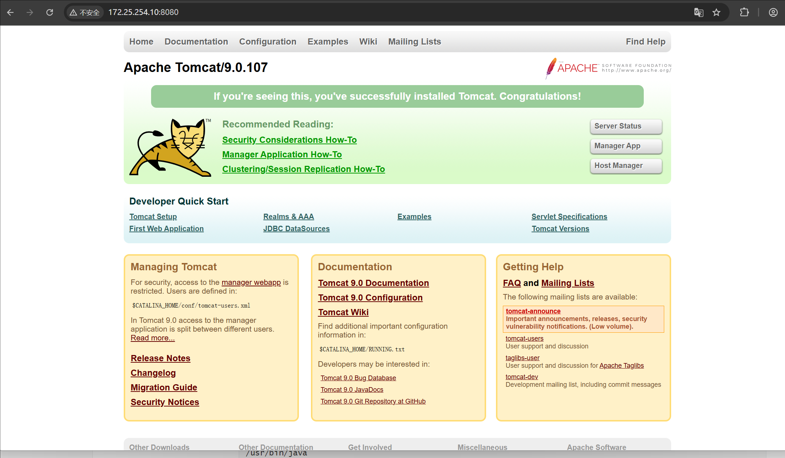Open the Tomcat Wiki link
The height and width of the screenshot is (458, 785).
343,312
